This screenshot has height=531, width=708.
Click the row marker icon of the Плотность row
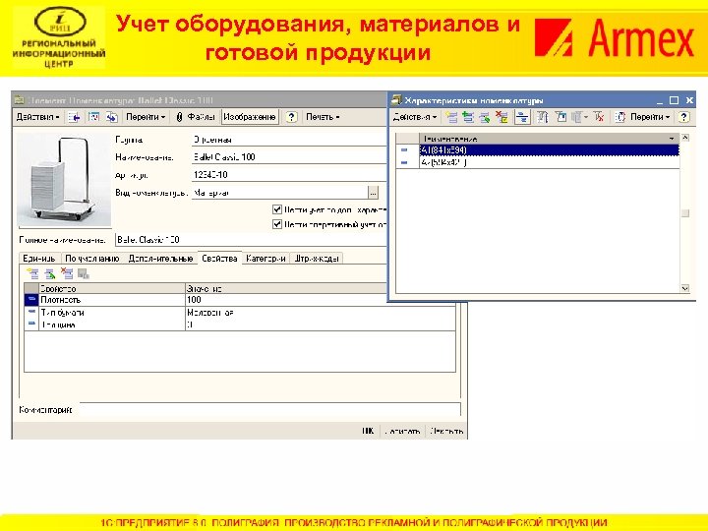[31, 299]
